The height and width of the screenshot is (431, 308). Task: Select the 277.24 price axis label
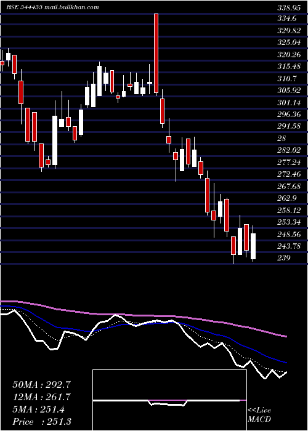click(289, 162)
